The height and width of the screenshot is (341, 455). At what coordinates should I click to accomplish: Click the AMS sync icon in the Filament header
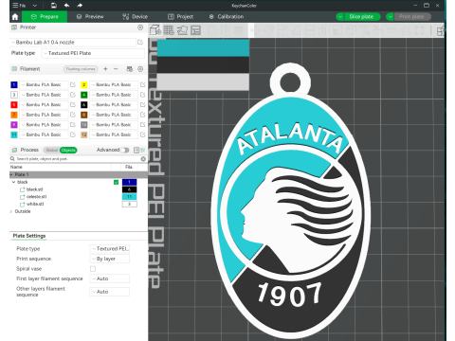point(129,69)
